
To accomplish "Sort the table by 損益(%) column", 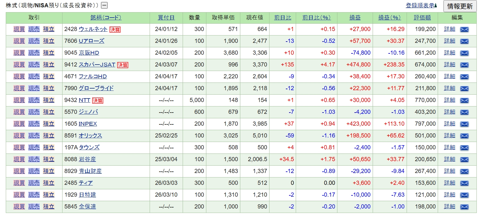I will pos(389,18).
